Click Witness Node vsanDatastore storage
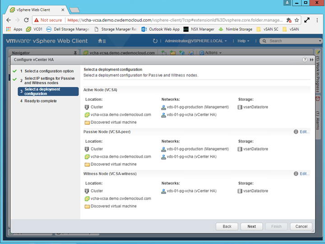Viewport: 325px width, 244px height. (x=253, y=191)
